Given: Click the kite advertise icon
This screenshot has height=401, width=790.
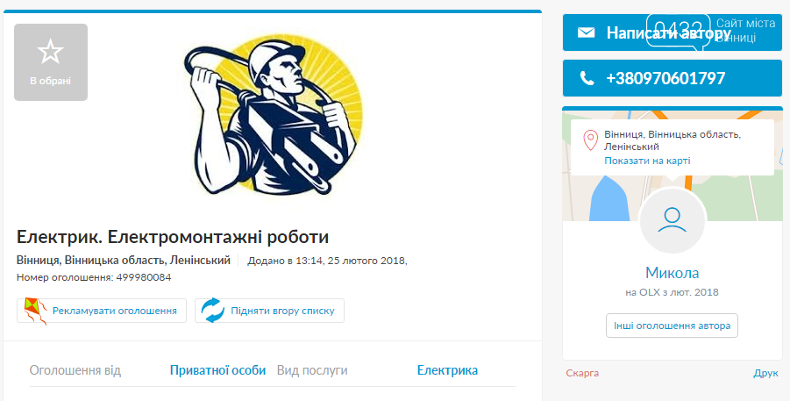Looking at the screenshot, I should 35,311.
